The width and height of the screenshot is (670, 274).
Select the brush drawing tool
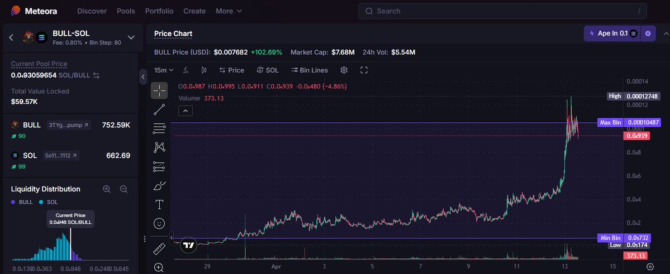[159, 186]
